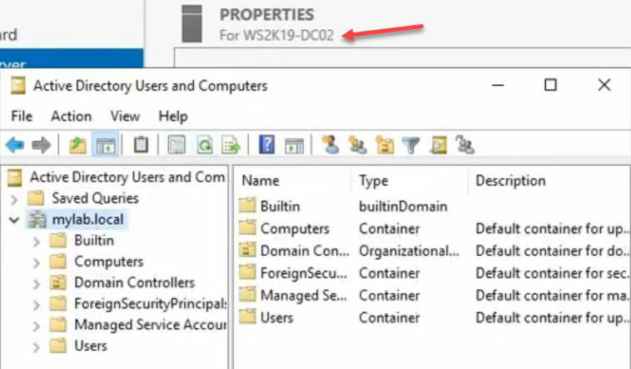Screen dimensions: 631x369
Task: Select ForeignSecurityPrincipals in the console tree
Action: pos(151,304)
